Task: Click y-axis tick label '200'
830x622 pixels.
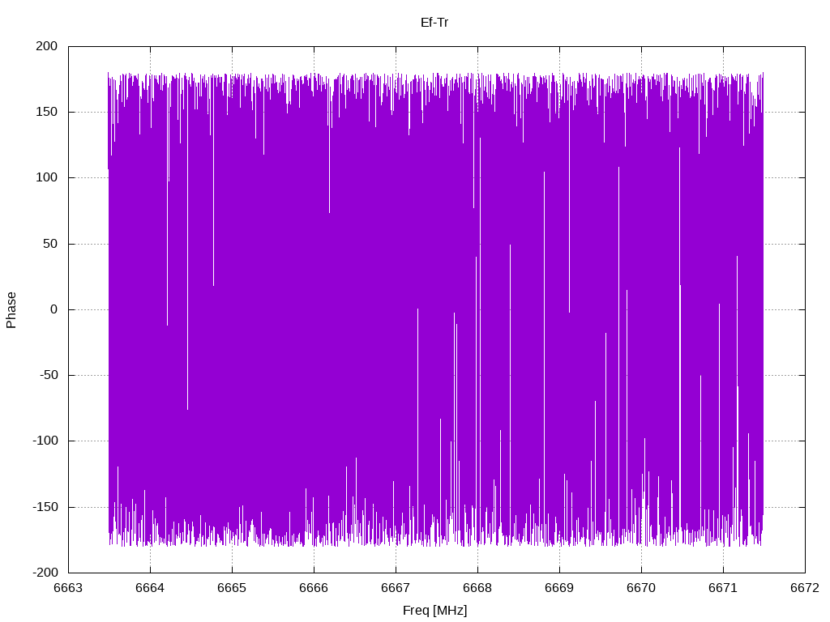Action: 46,46
